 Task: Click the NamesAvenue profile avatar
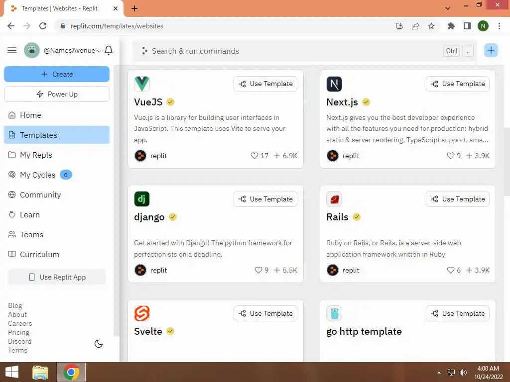tap(32, 50)
